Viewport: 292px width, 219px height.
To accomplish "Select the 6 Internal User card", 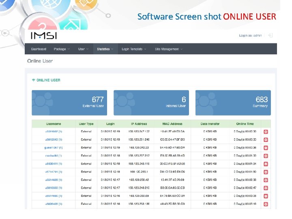I will point(151,103).
